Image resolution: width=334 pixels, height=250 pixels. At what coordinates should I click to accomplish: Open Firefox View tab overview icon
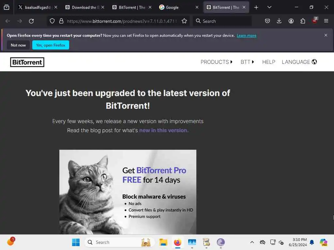pyautogui.click(x=7, y=7)
